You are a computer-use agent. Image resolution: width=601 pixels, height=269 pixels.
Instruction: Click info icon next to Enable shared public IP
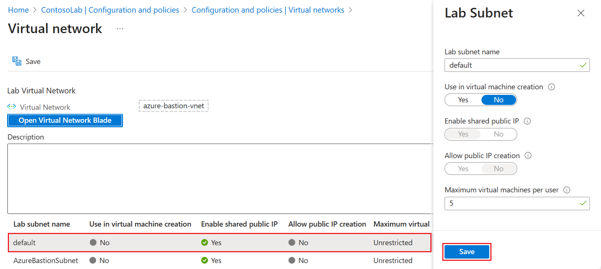(x=527, y=121)
